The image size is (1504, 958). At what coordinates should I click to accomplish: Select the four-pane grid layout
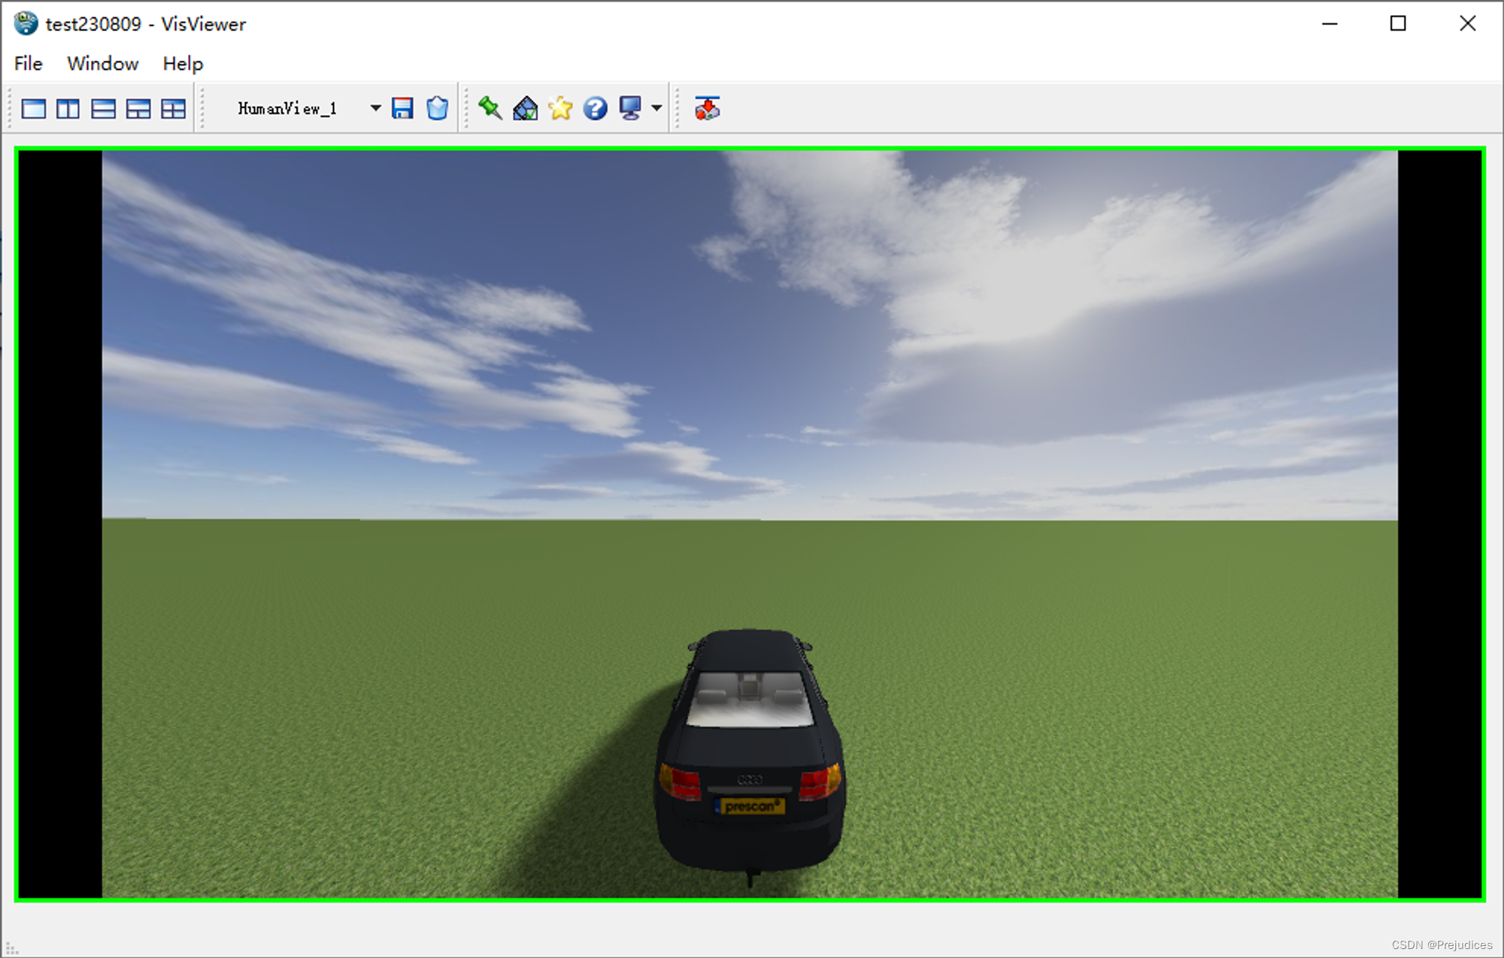[174, 109]
